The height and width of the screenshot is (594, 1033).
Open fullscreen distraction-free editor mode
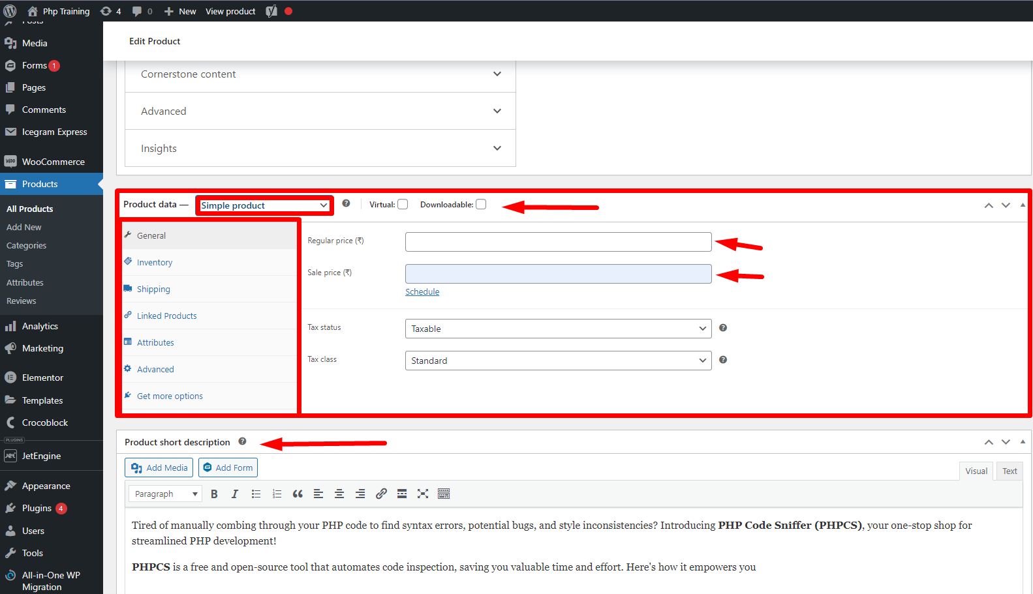[x=423, y=494]
